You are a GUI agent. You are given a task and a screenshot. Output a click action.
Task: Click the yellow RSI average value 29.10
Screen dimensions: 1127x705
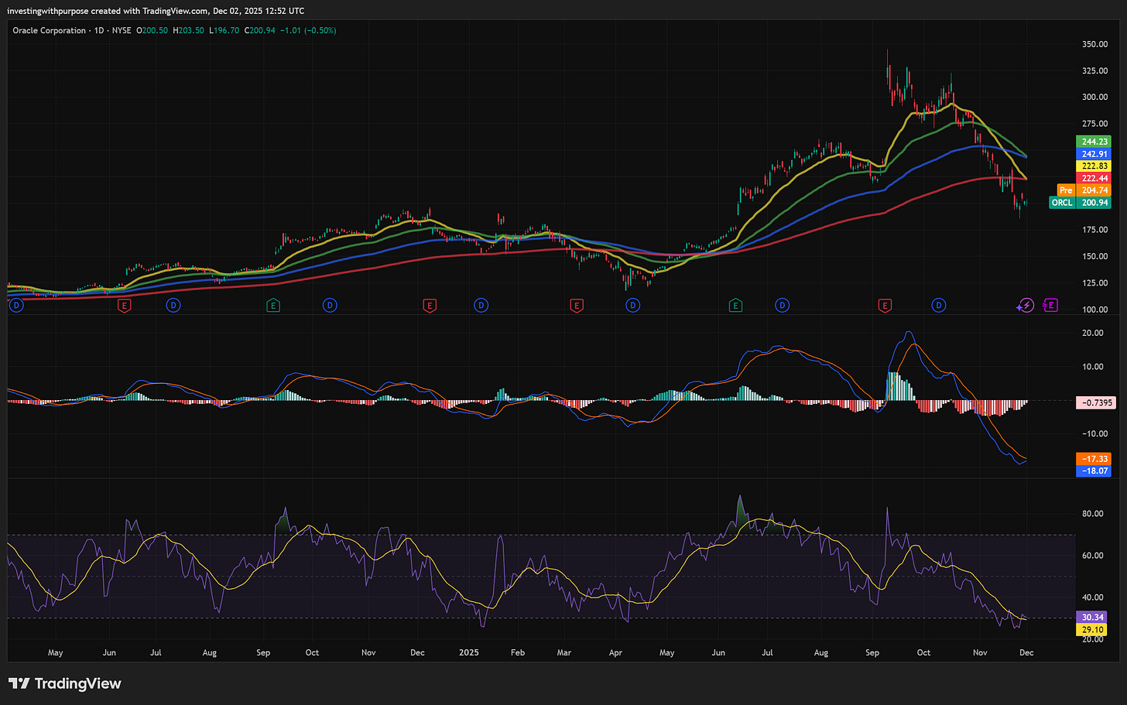tap(1091, 630)
